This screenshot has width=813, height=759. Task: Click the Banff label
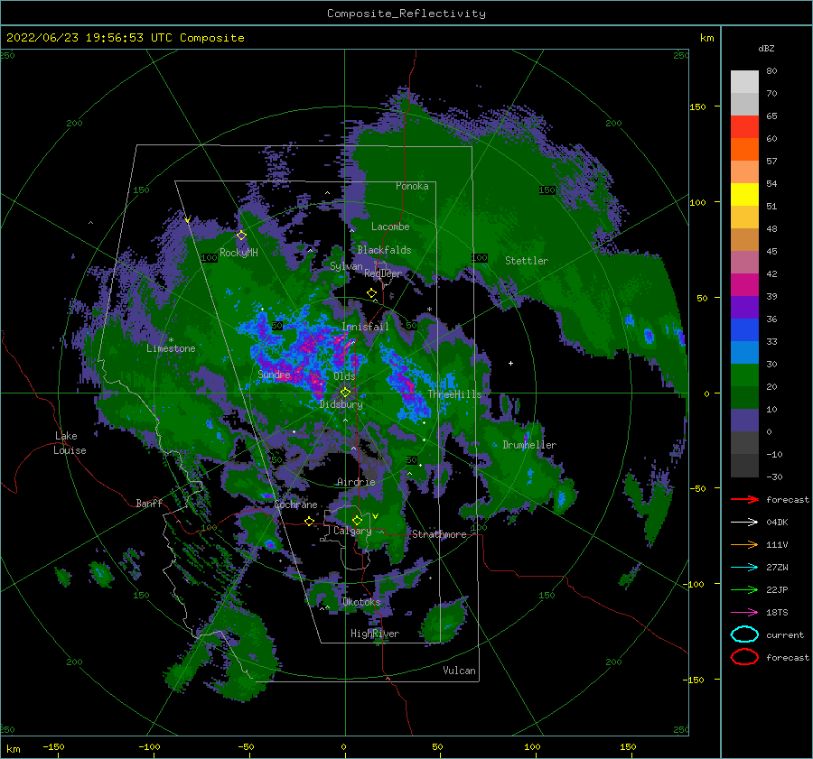(x=149, y=503)
